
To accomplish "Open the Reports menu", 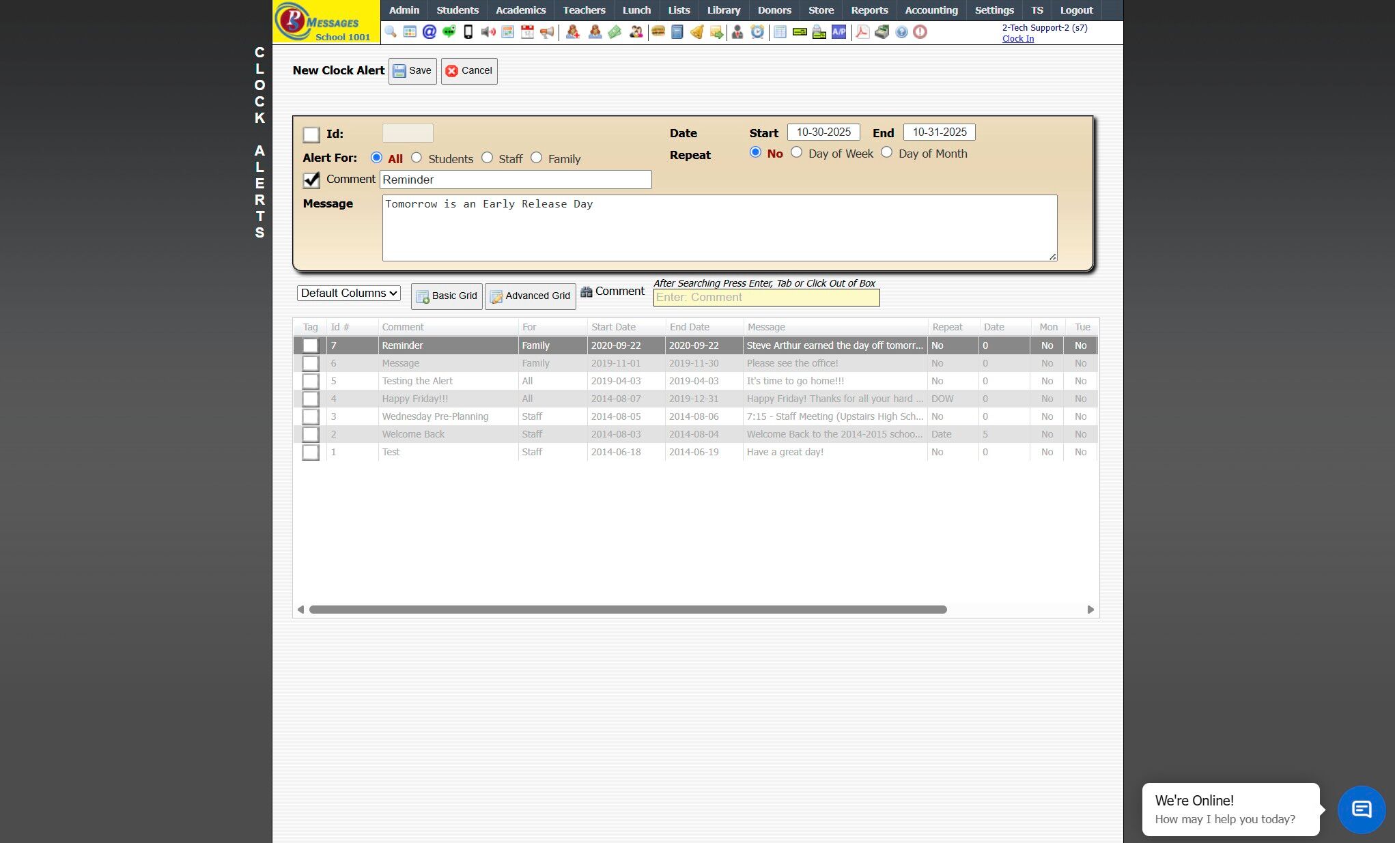I will click(x=869, y=10).
